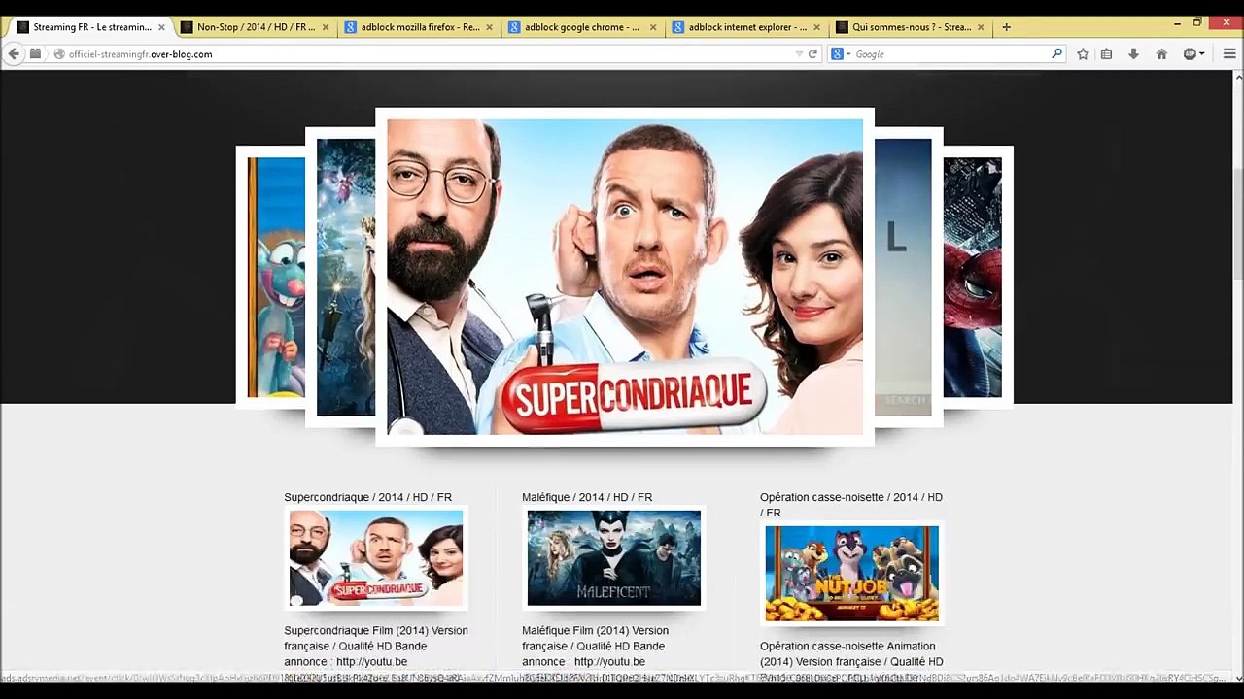Switch to adblock internet explorer tab
This screenshot has width=1244, height=699.
coord(746,27)
